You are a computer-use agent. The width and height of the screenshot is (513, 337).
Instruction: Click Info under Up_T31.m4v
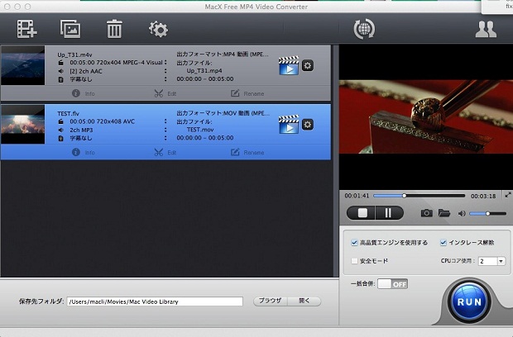[x=84, y=93]
